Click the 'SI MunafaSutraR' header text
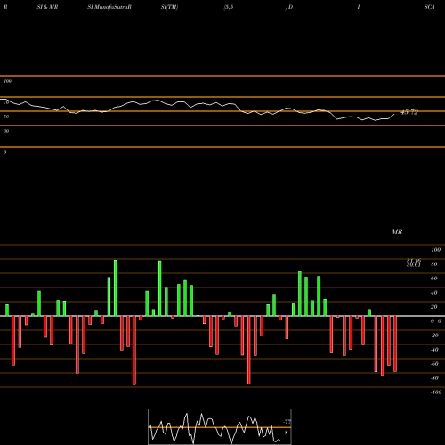 [109, 7]
